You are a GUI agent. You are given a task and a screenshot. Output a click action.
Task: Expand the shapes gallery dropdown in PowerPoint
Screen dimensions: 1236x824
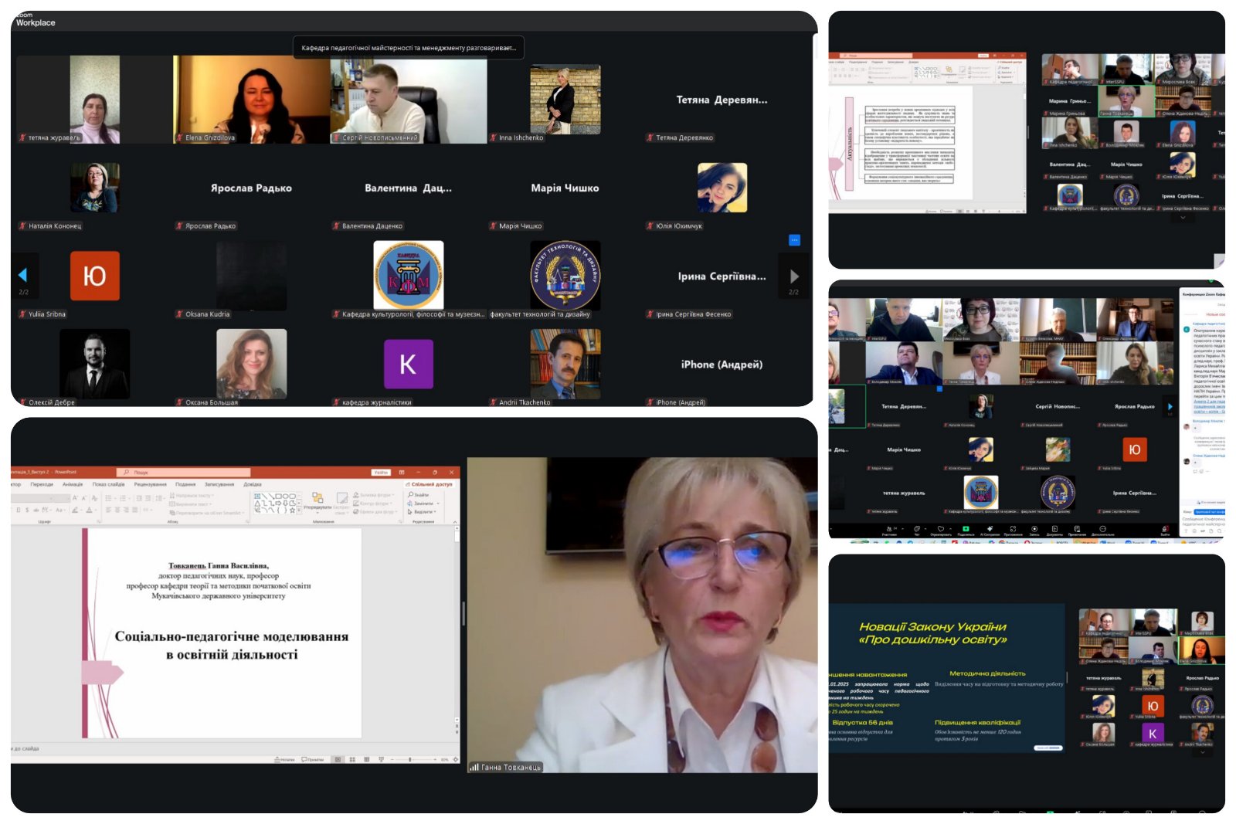(300, 510)
